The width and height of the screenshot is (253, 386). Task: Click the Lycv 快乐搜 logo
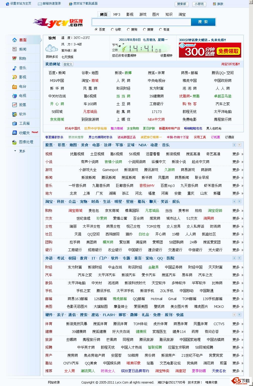point(58,23)
